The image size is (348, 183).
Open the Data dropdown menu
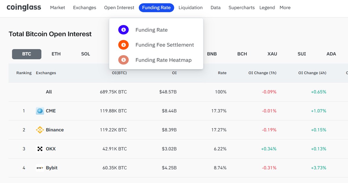215,8
